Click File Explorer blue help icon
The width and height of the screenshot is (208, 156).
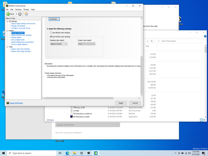(x=205, y=36)
